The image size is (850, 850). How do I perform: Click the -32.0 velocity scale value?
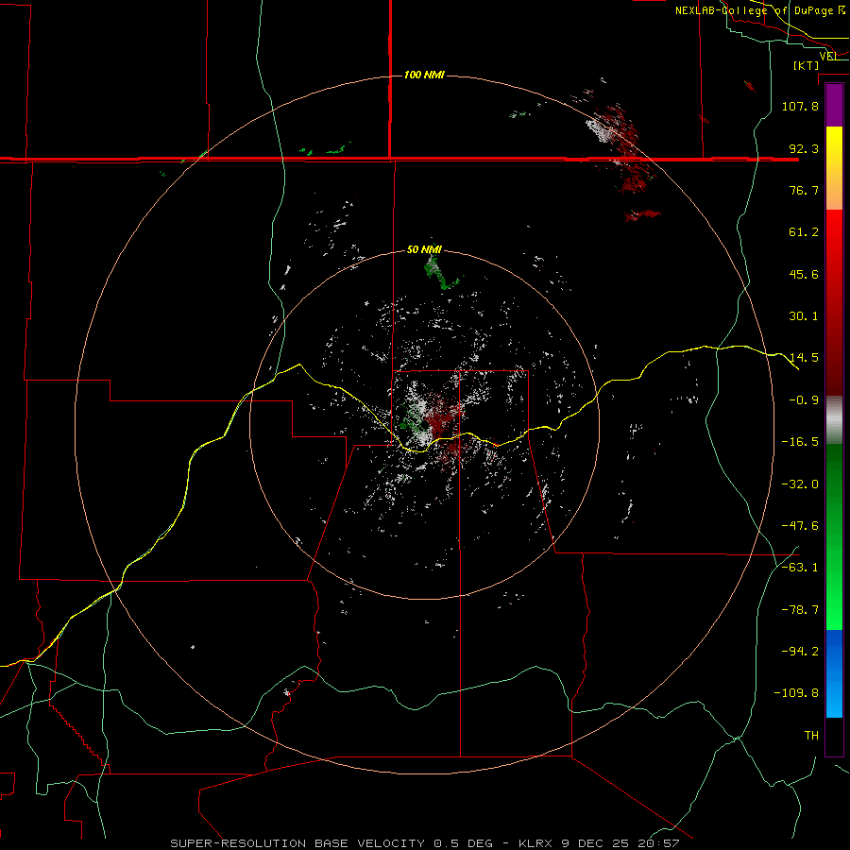pyautogui.click(x=800, y=484)
